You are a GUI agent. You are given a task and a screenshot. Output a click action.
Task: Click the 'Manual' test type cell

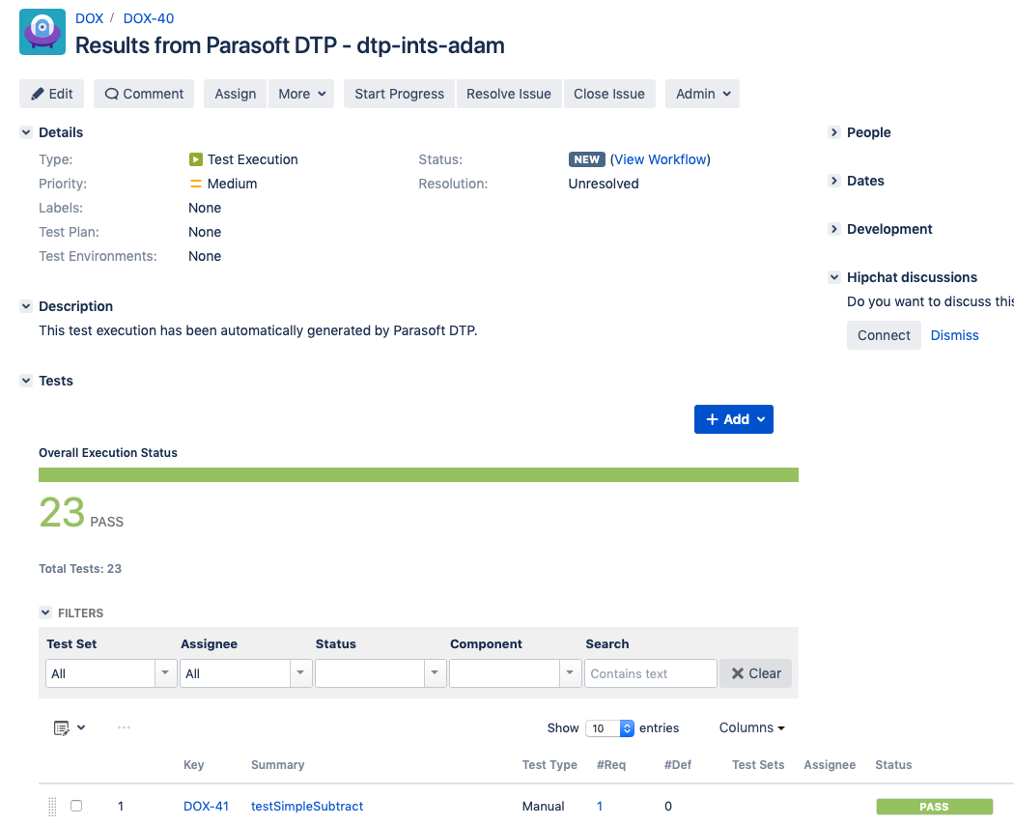click(543, 806)
